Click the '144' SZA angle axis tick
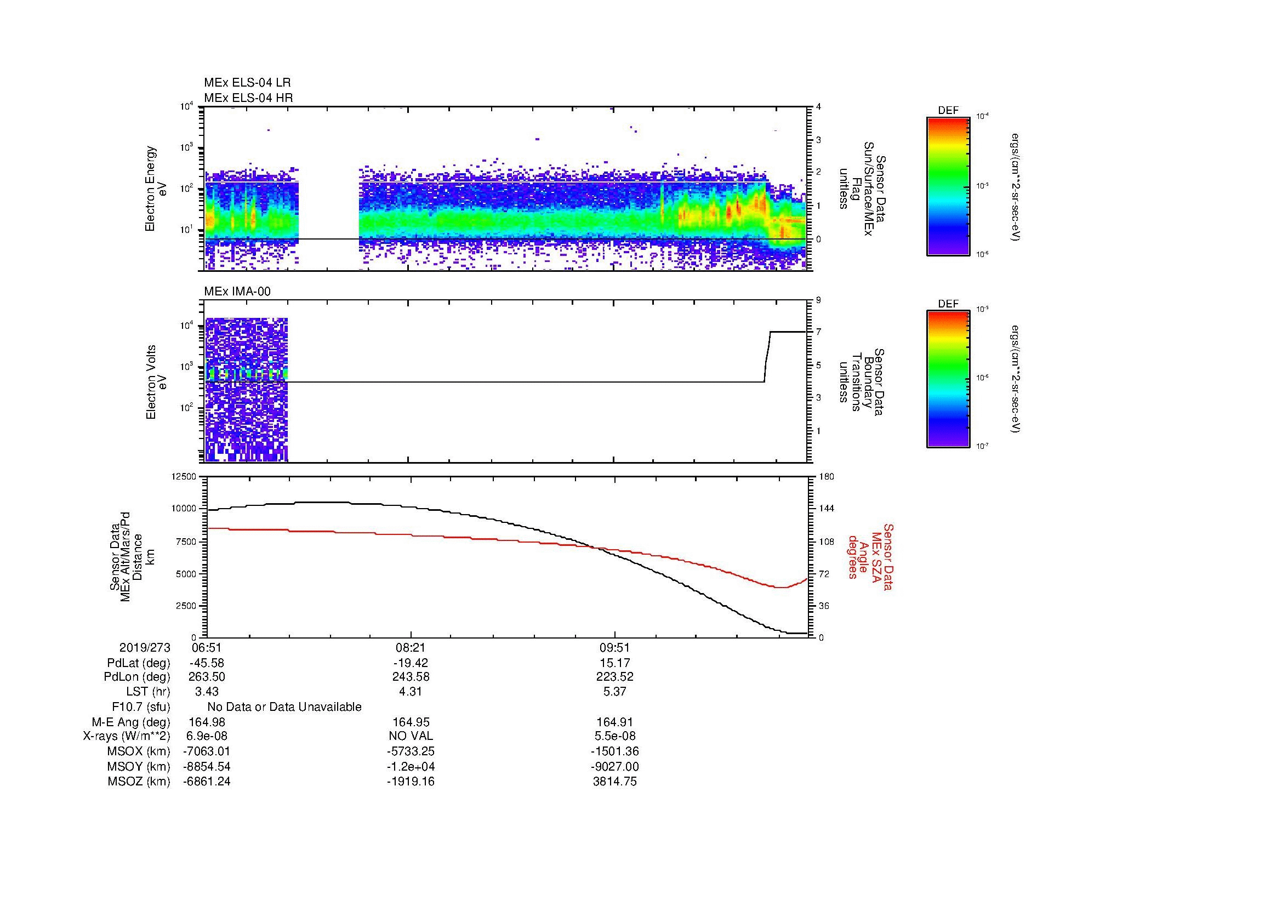Image resolution: width=1282 pixels, height=906 pixels. coord(827,509)
